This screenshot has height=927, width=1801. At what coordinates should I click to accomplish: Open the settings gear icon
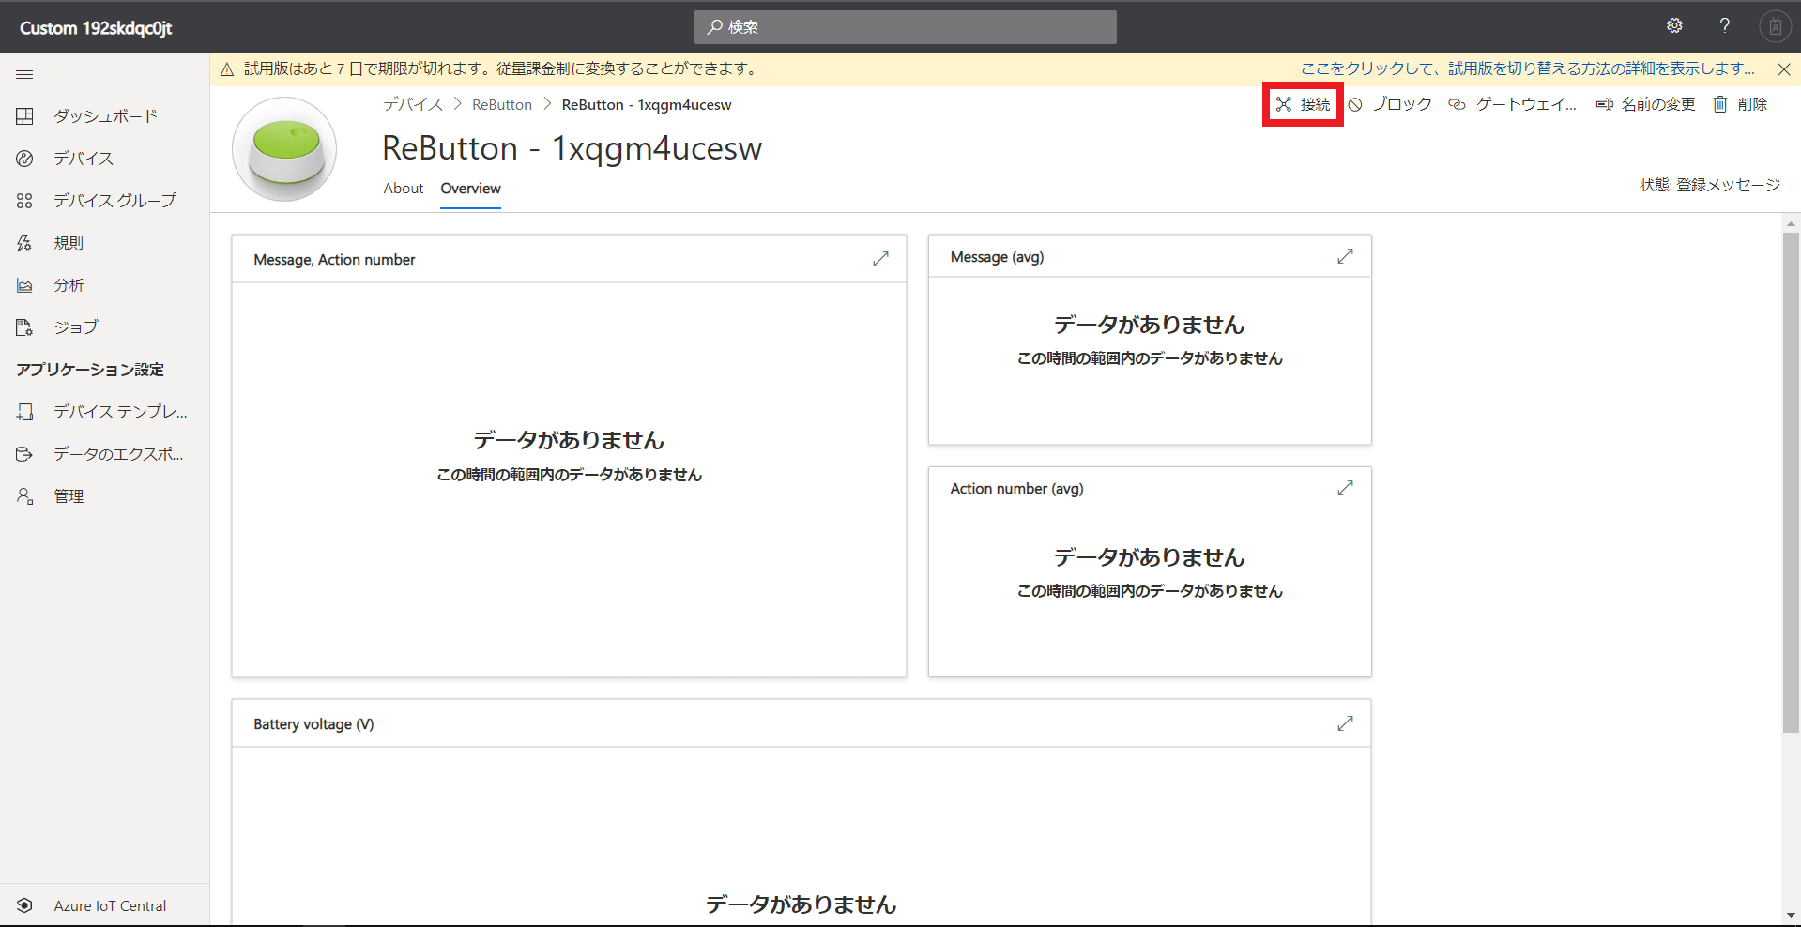tap(1674, 26)
